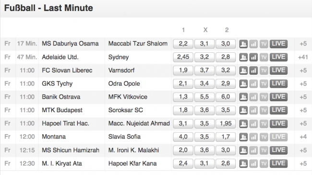The width and height of the screenshot is (312, 175).
Task: Open Hapoel Kfar Kana team link
Action: [x=132, y=163]
